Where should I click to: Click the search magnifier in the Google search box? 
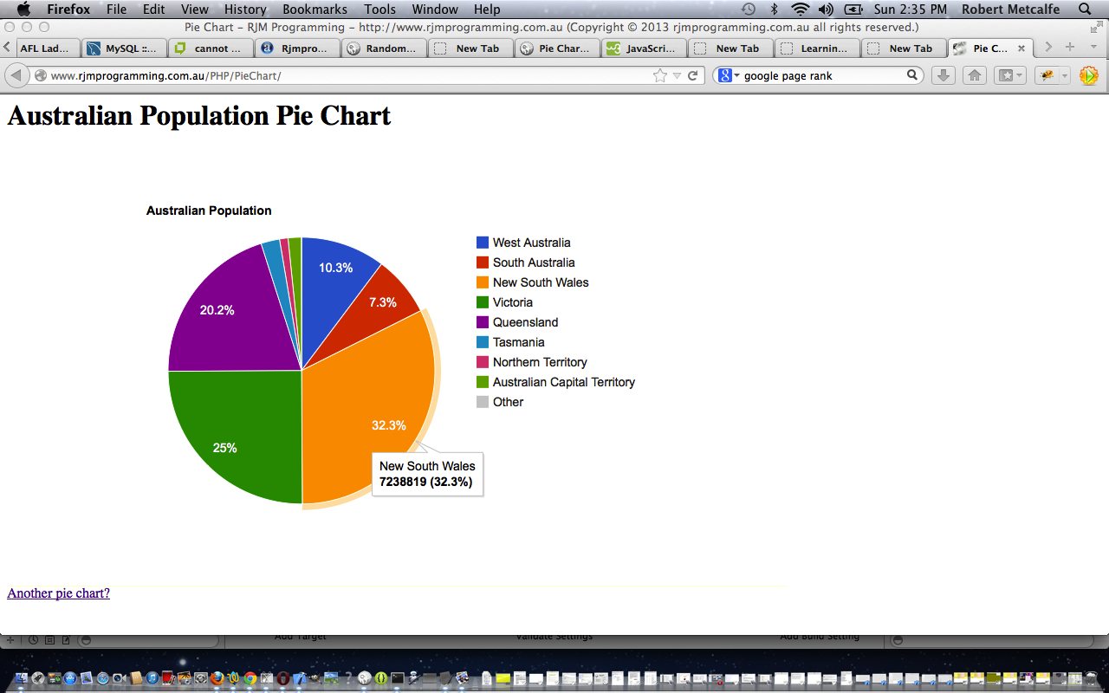point(911,75)
